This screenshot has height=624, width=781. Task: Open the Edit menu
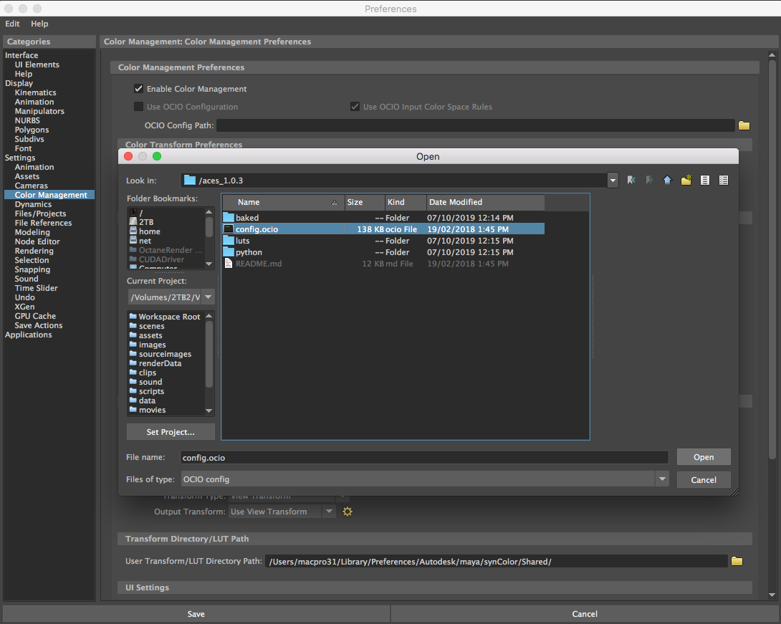(12, 24)
